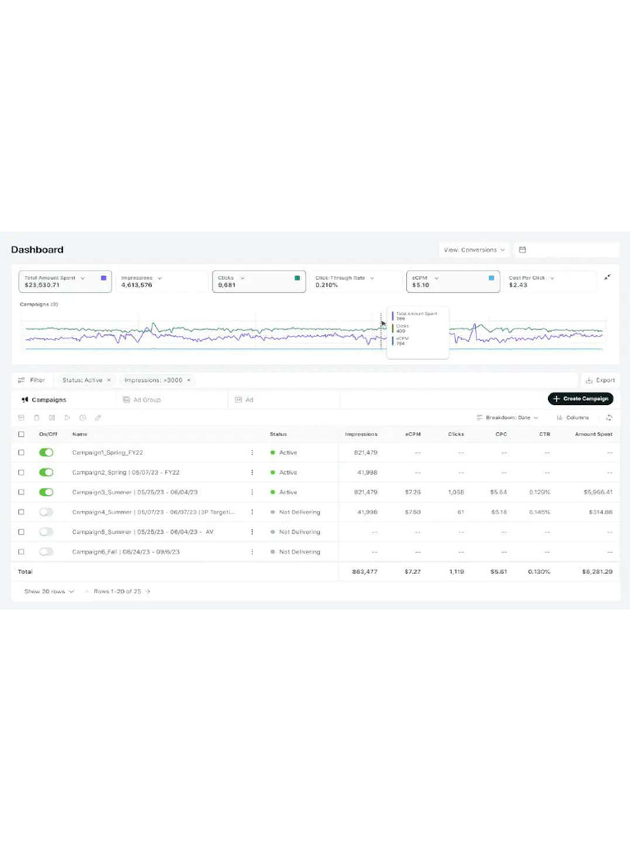Open kebab menu for Campaign5_Summer row
The image size is (630, 841).
click(x=252, y=531)
